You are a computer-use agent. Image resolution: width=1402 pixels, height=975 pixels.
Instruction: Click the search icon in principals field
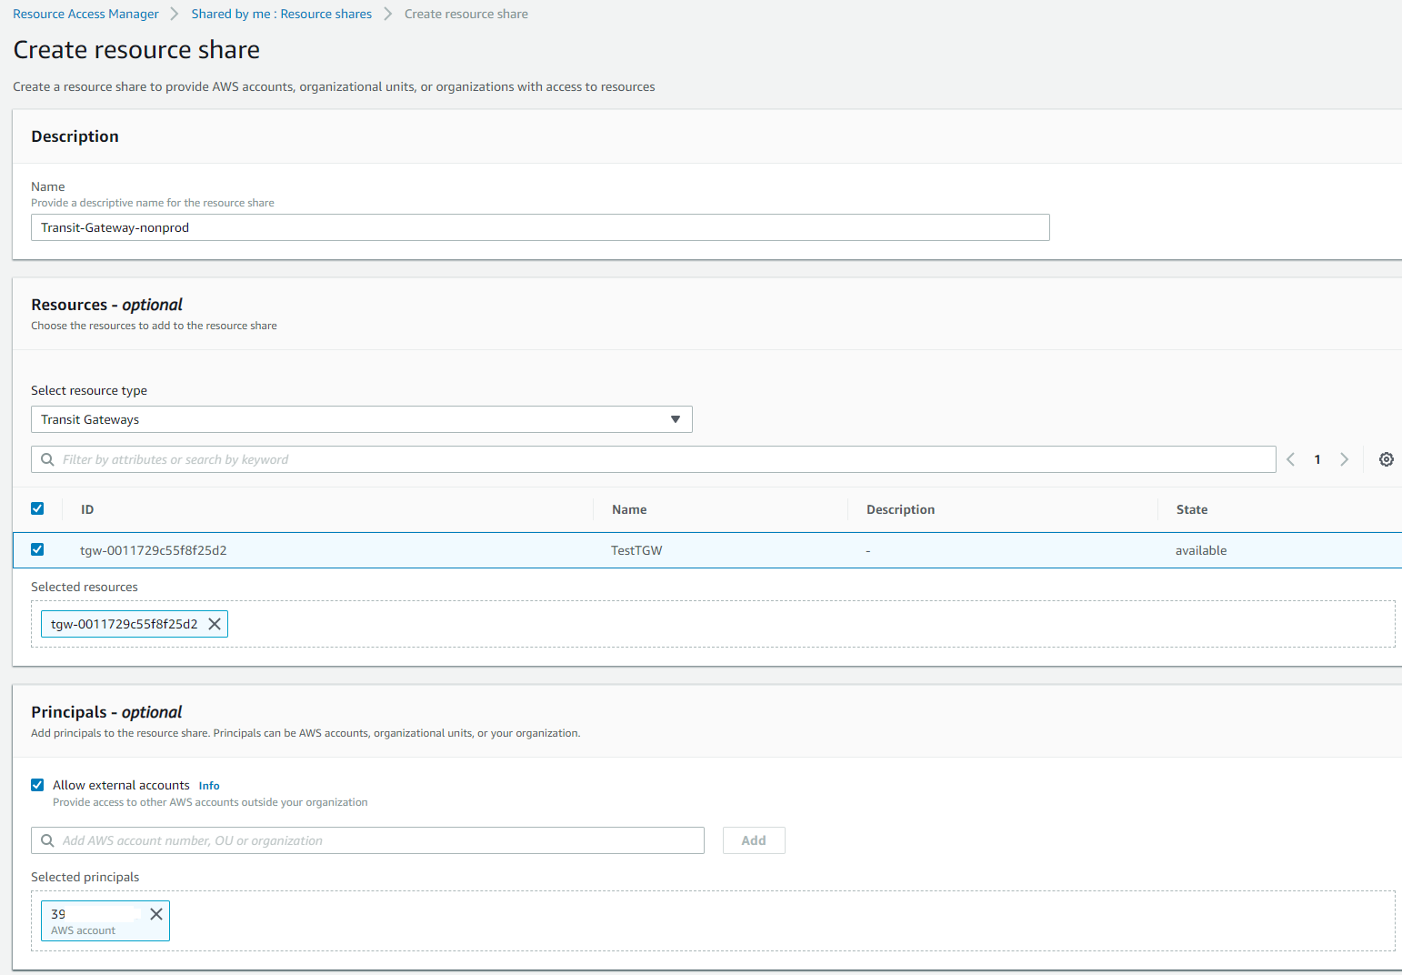tap(47, 840)
